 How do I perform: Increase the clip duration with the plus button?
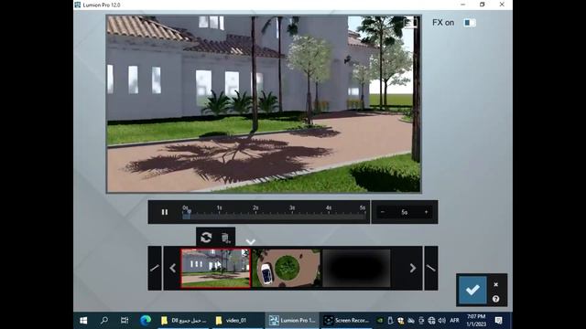coord(426,212)
